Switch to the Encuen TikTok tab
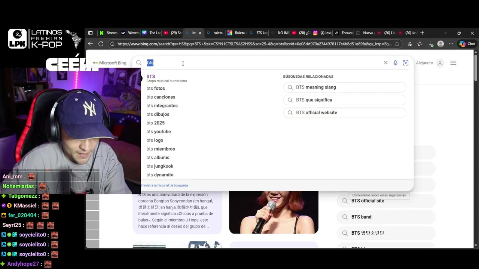The image size is (479, 269). pos(344,33)
